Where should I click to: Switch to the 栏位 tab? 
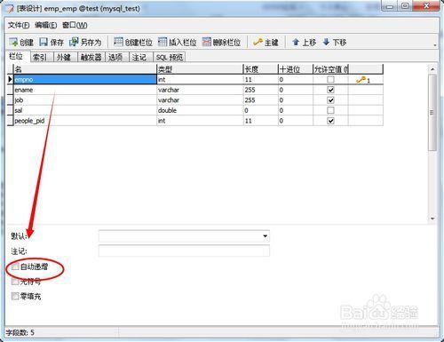16,56
